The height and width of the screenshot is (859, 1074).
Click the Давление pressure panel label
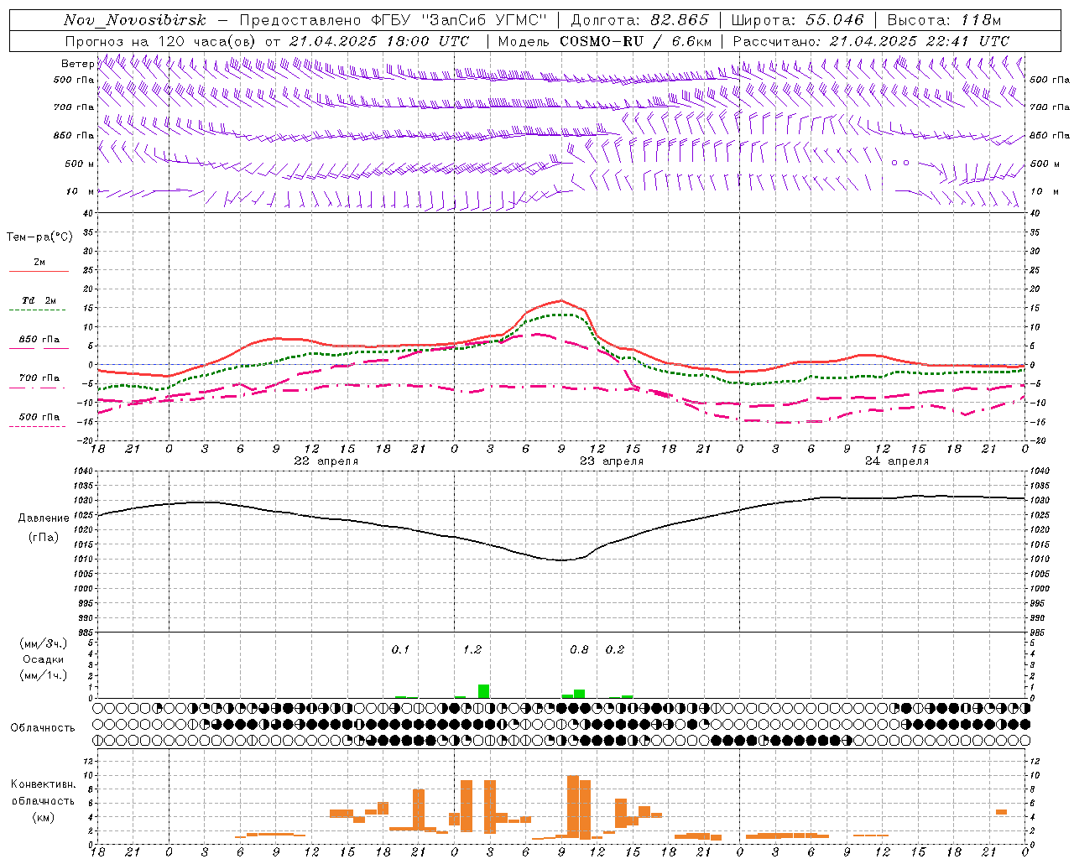tap(44, 518)
